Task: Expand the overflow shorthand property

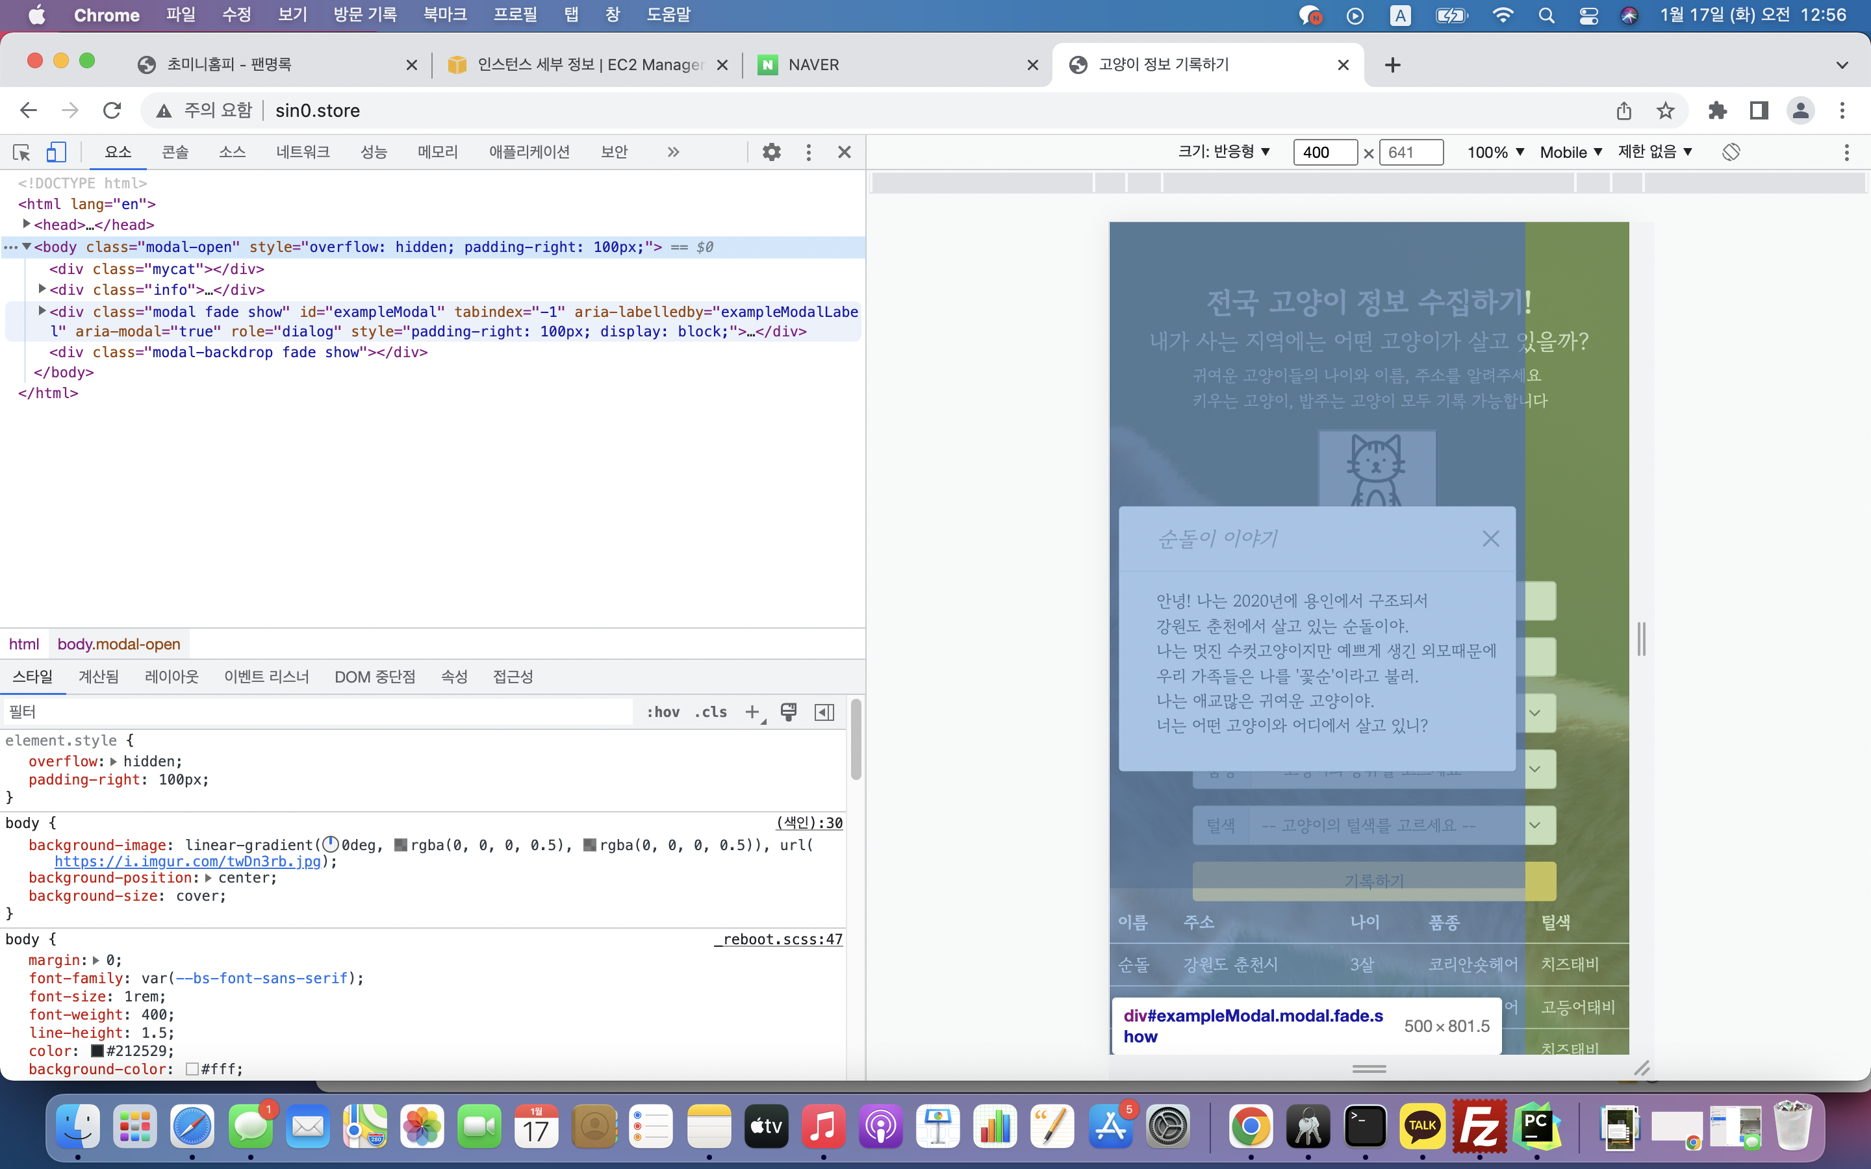Action: click(x=114, y=762)
